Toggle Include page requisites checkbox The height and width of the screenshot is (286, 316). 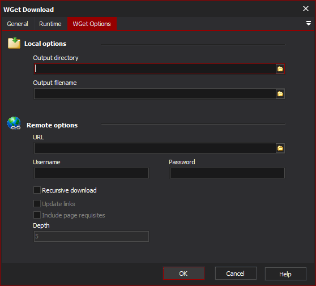click(x=37, y=215)
